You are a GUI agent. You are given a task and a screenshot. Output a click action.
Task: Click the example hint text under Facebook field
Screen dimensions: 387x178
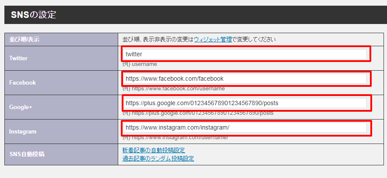173,89
